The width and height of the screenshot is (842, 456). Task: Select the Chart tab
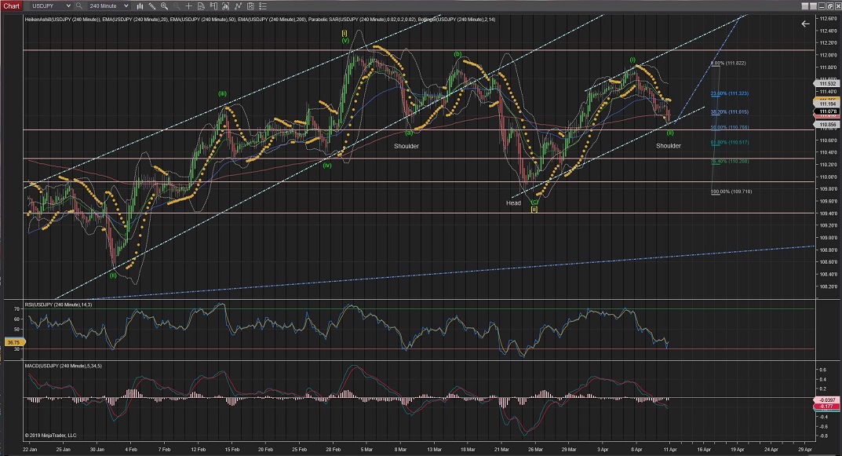(x=11, y=5)
